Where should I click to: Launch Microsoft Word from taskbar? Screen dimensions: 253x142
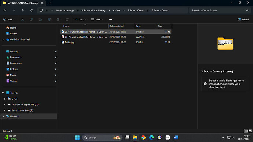[x=176, y=138]
